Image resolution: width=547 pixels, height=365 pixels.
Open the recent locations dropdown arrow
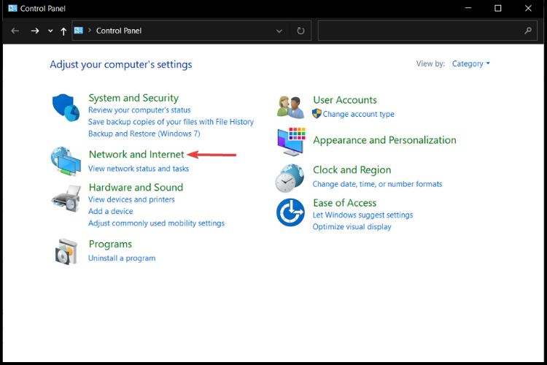50,31
